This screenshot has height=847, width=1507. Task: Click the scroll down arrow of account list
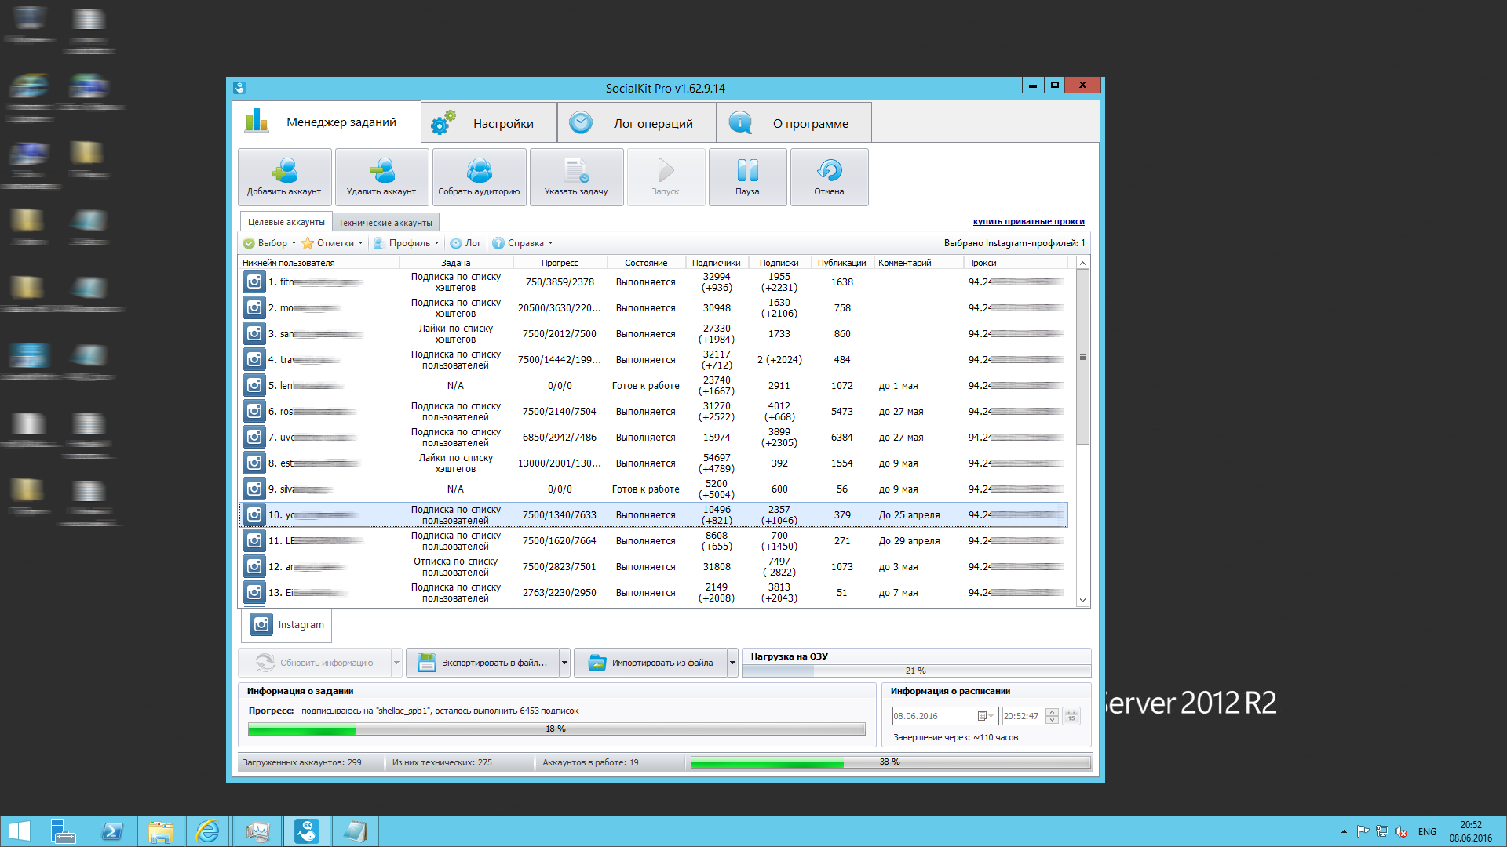coord(1082,600)
